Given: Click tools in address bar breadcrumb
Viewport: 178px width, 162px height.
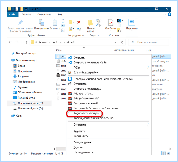Looking at the screenshot, I should (55, 42).
